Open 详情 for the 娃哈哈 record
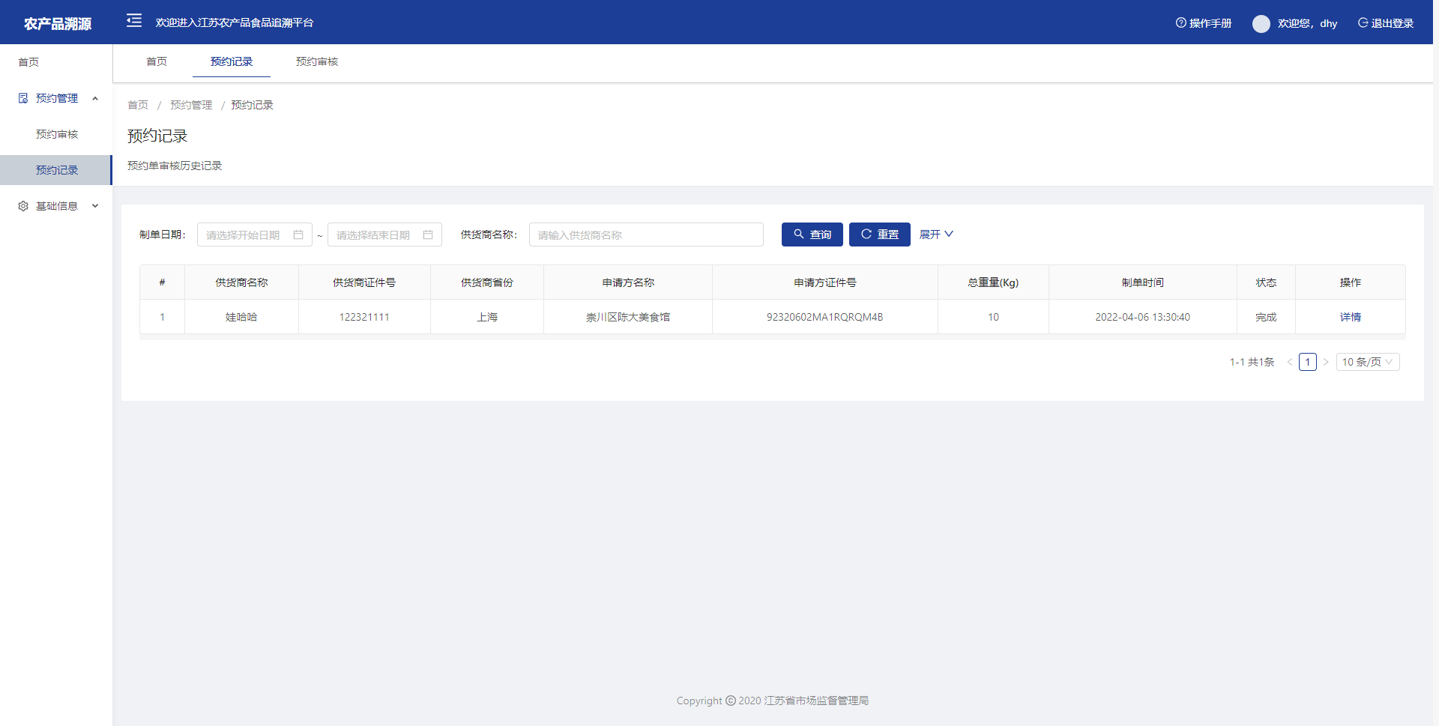This screenshot has width=1439, height=726. 1350,317
